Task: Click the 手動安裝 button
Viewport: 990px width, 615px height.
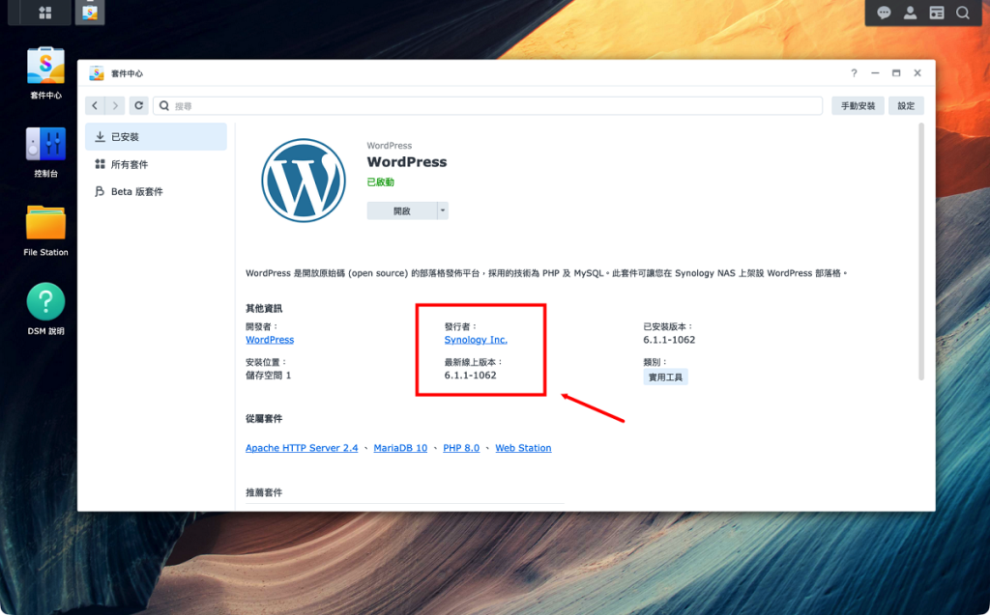Action: (x=858, y=106)
